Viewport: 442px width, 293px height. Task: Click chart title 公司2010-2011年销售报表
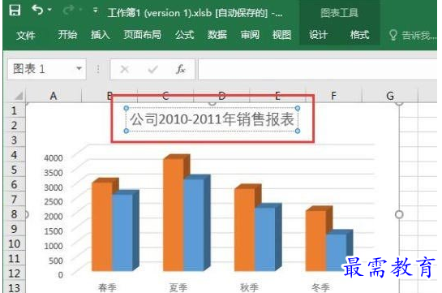tap(212, 119)
